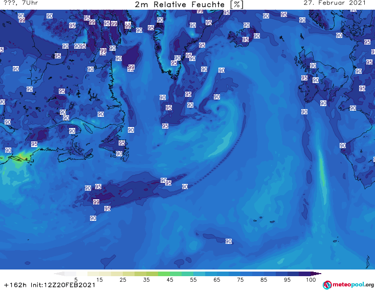Click the "???, 7Uhr" time label
Viewport: 375px width, 290px height.
coord(20,3)
